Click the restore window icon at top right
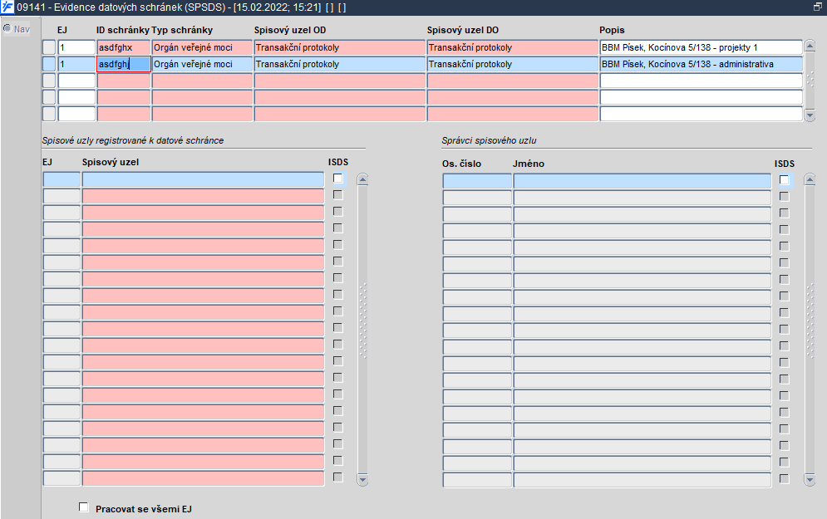The height and width of the screenshot is (519, 827). point(818,7)
